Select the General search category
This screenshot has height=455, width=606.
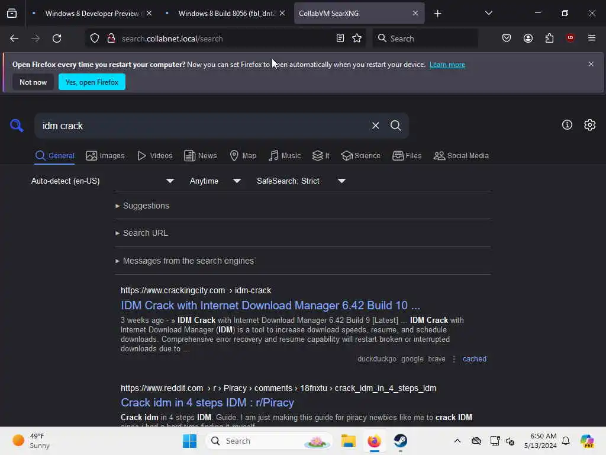coord(54,156)
